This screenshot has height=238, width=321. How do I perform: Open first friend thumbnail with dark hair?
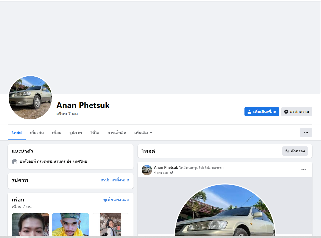tap(30, 224)
